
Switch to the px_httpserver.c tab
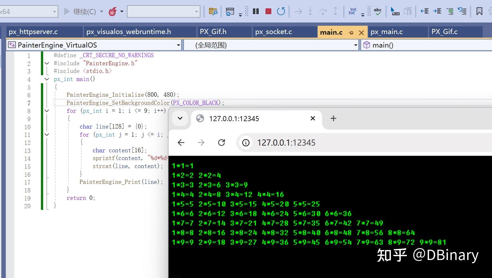44,32
